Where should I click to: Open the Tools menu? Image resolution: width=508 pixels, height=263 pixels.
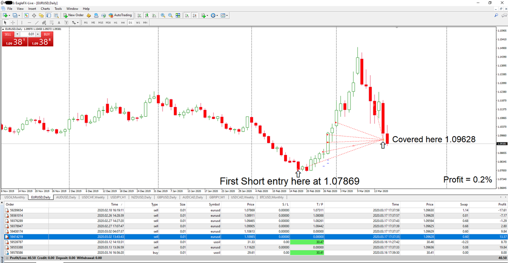coord(58,8)
